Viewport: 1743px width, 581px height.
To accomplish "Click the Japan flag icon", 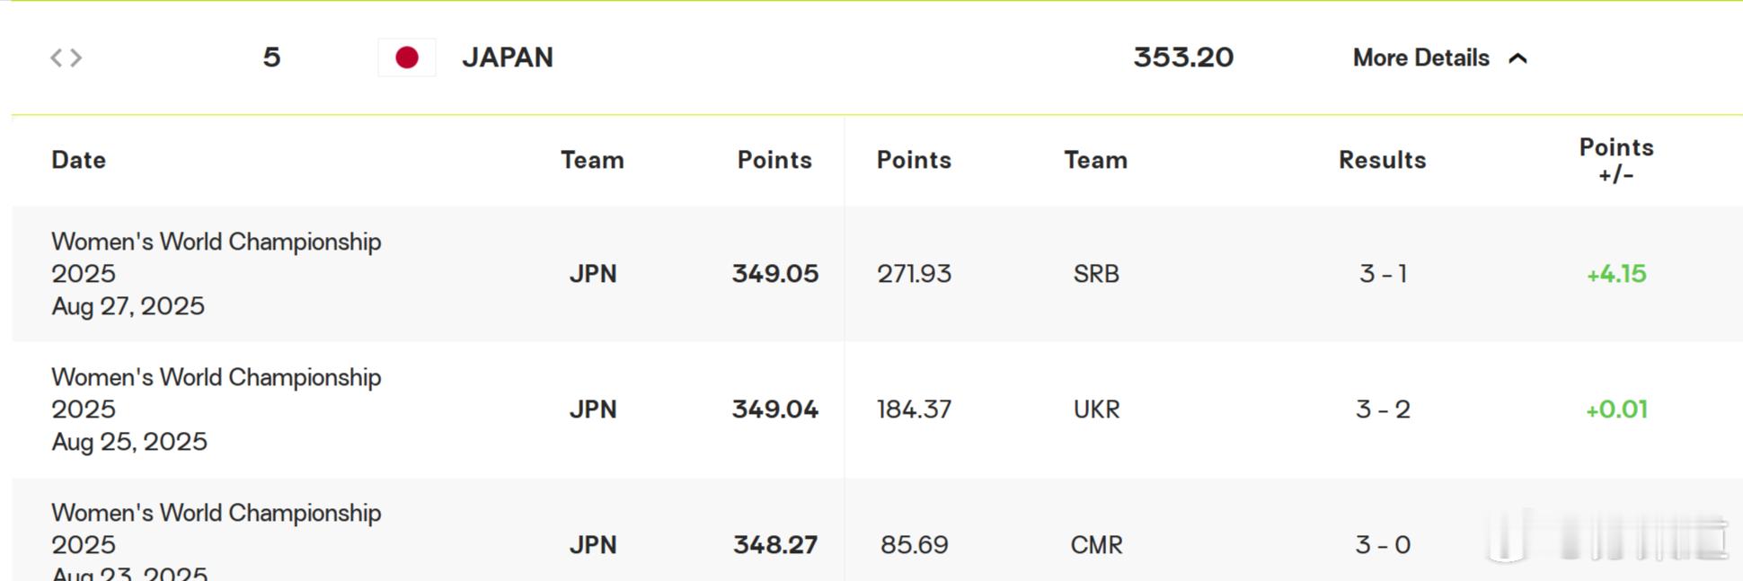I will click(x=407, y=57).
